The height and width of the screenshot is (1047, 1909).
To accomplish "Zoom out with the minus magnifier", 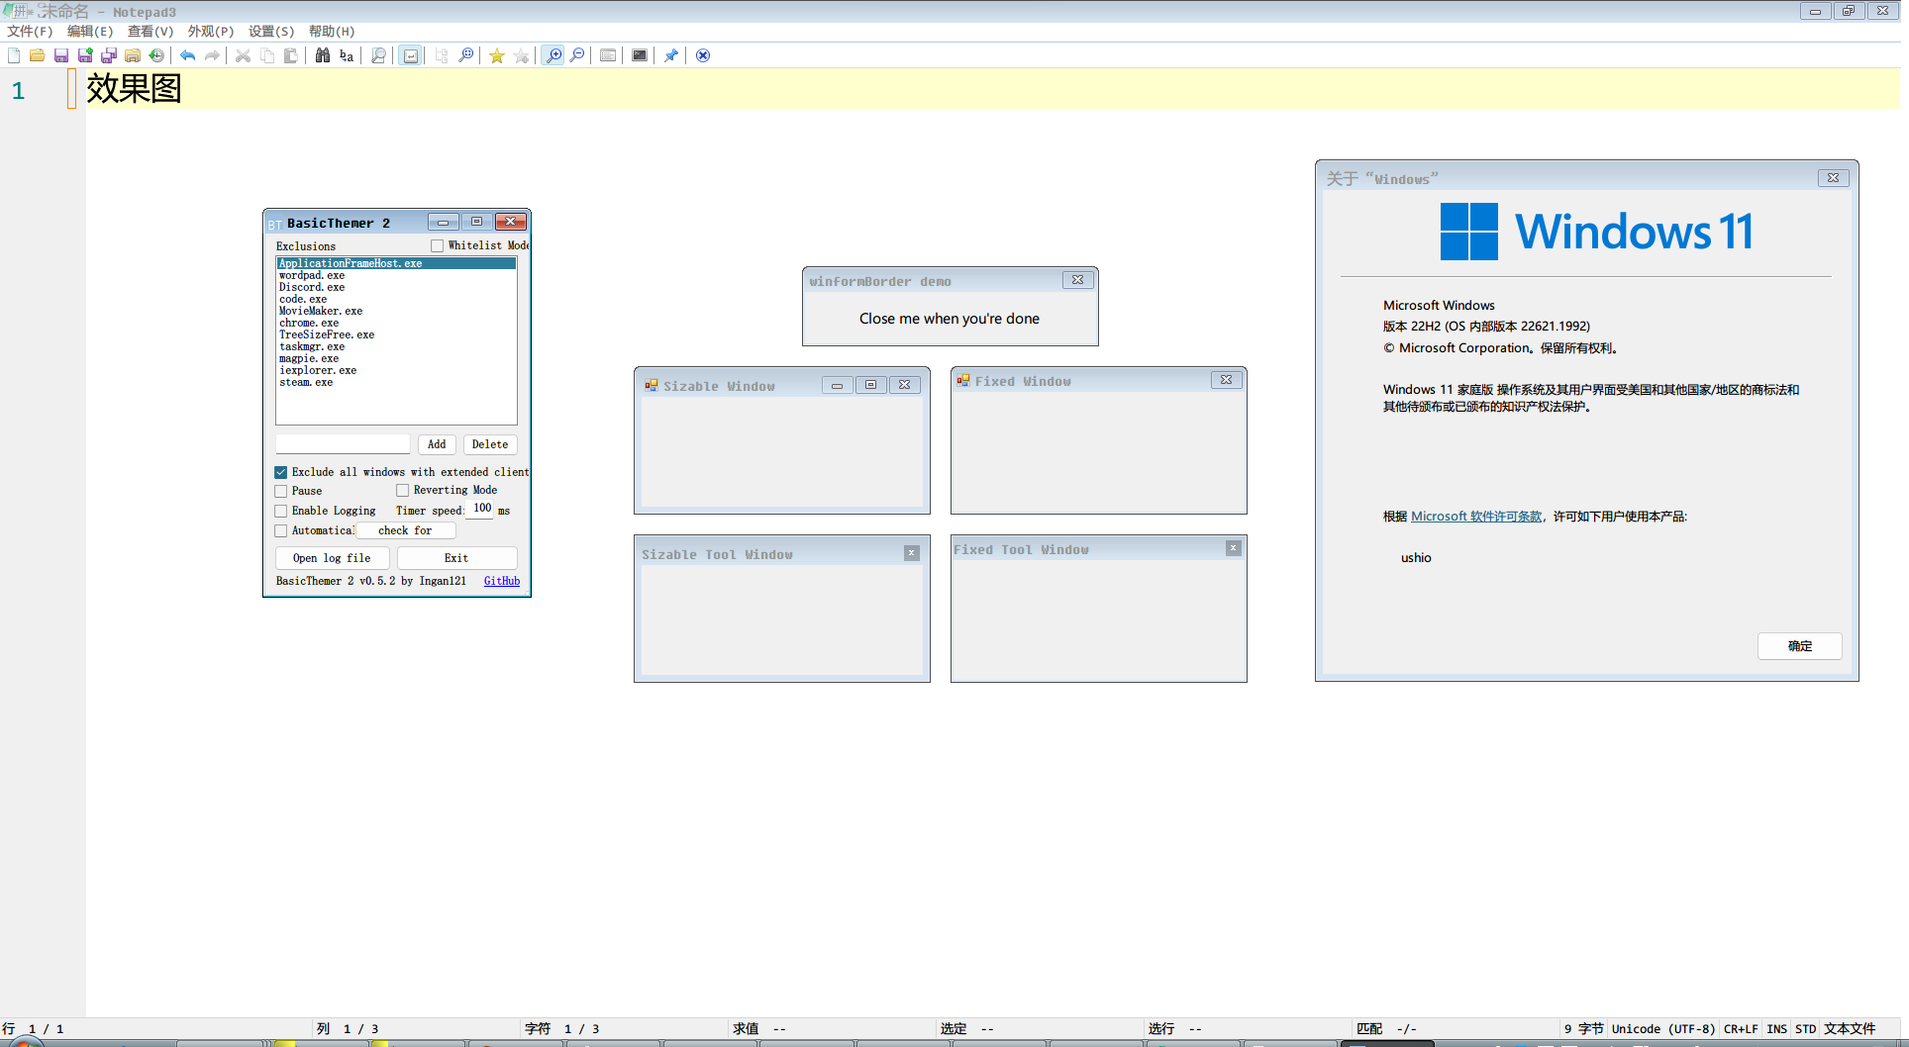I will pos(577,55).
